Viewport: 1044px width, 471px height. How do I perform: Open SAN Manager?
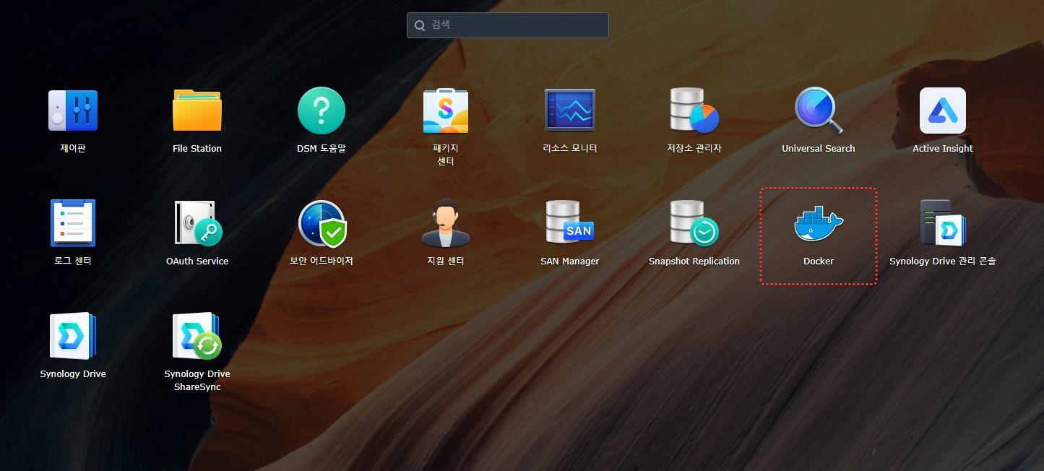click(x=569, y=222)
